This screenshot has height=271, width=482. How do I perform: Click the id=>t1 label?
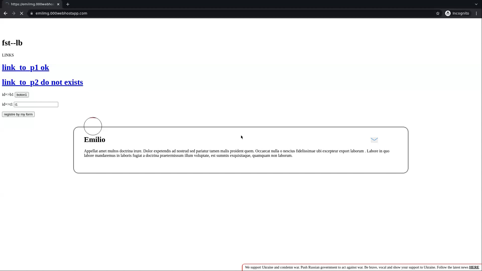[x=7, y=104]
